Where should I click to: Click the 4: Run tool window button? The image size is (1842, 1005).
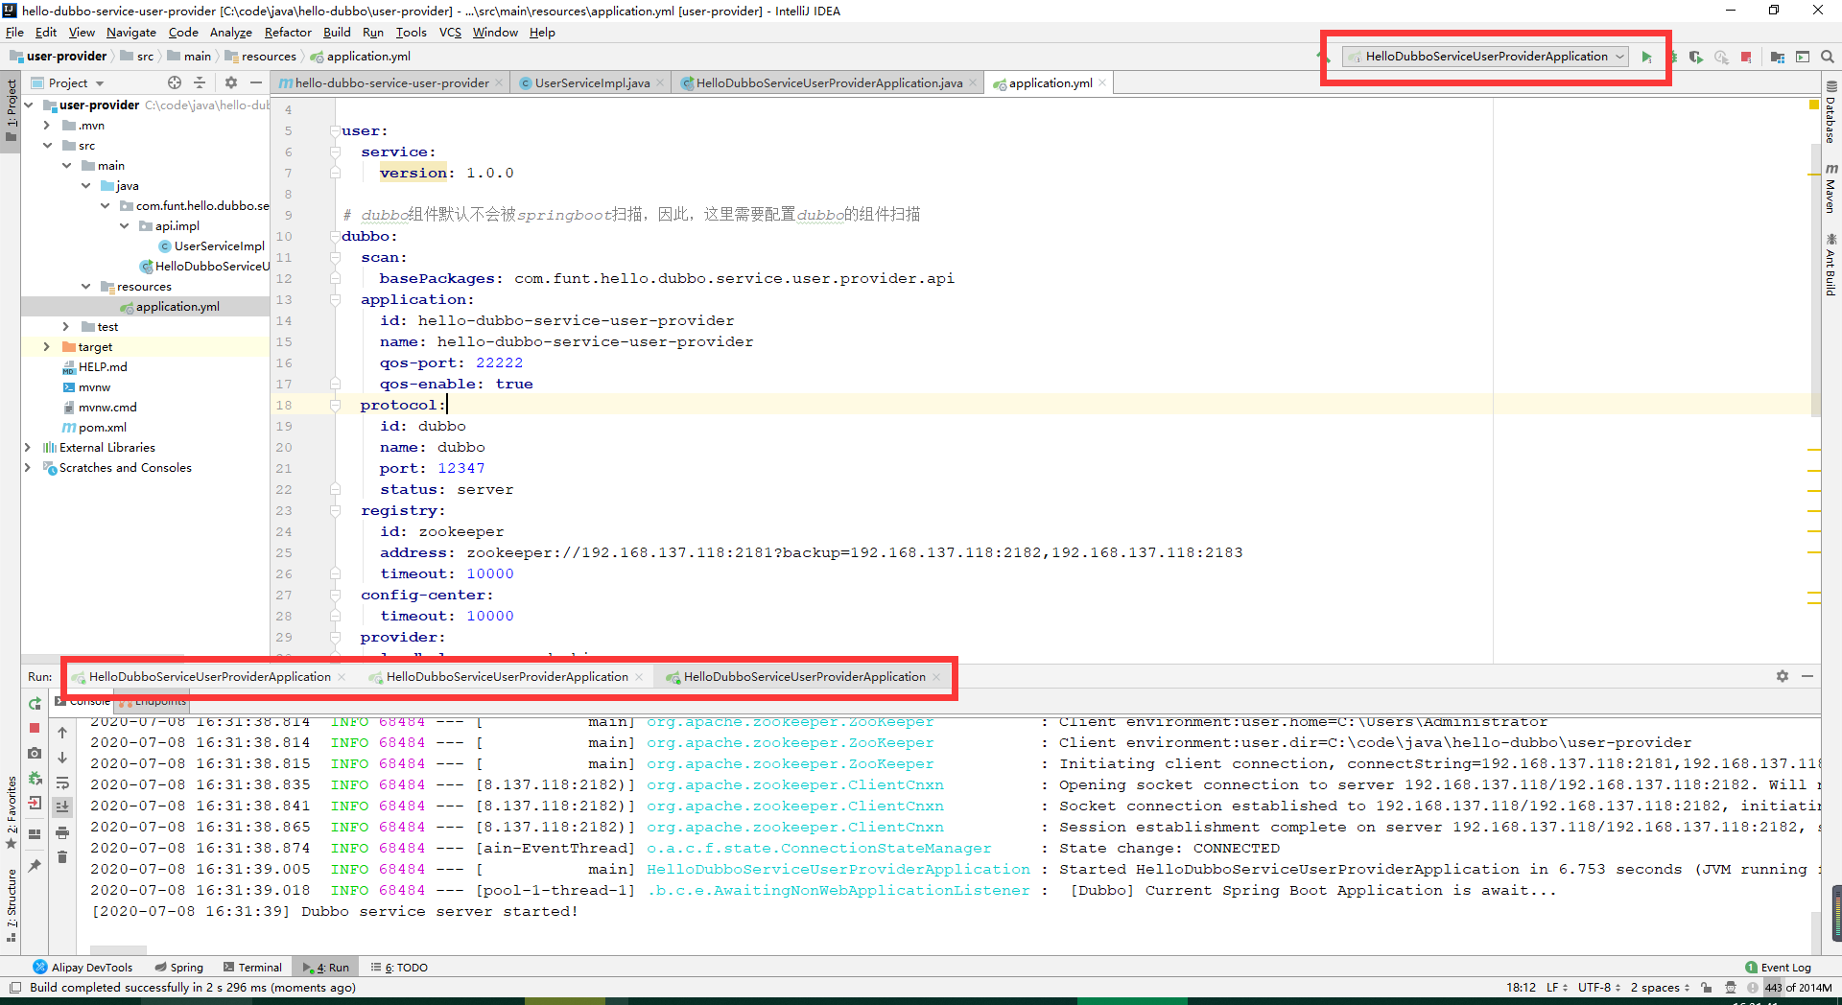click(x=325, y=968)
